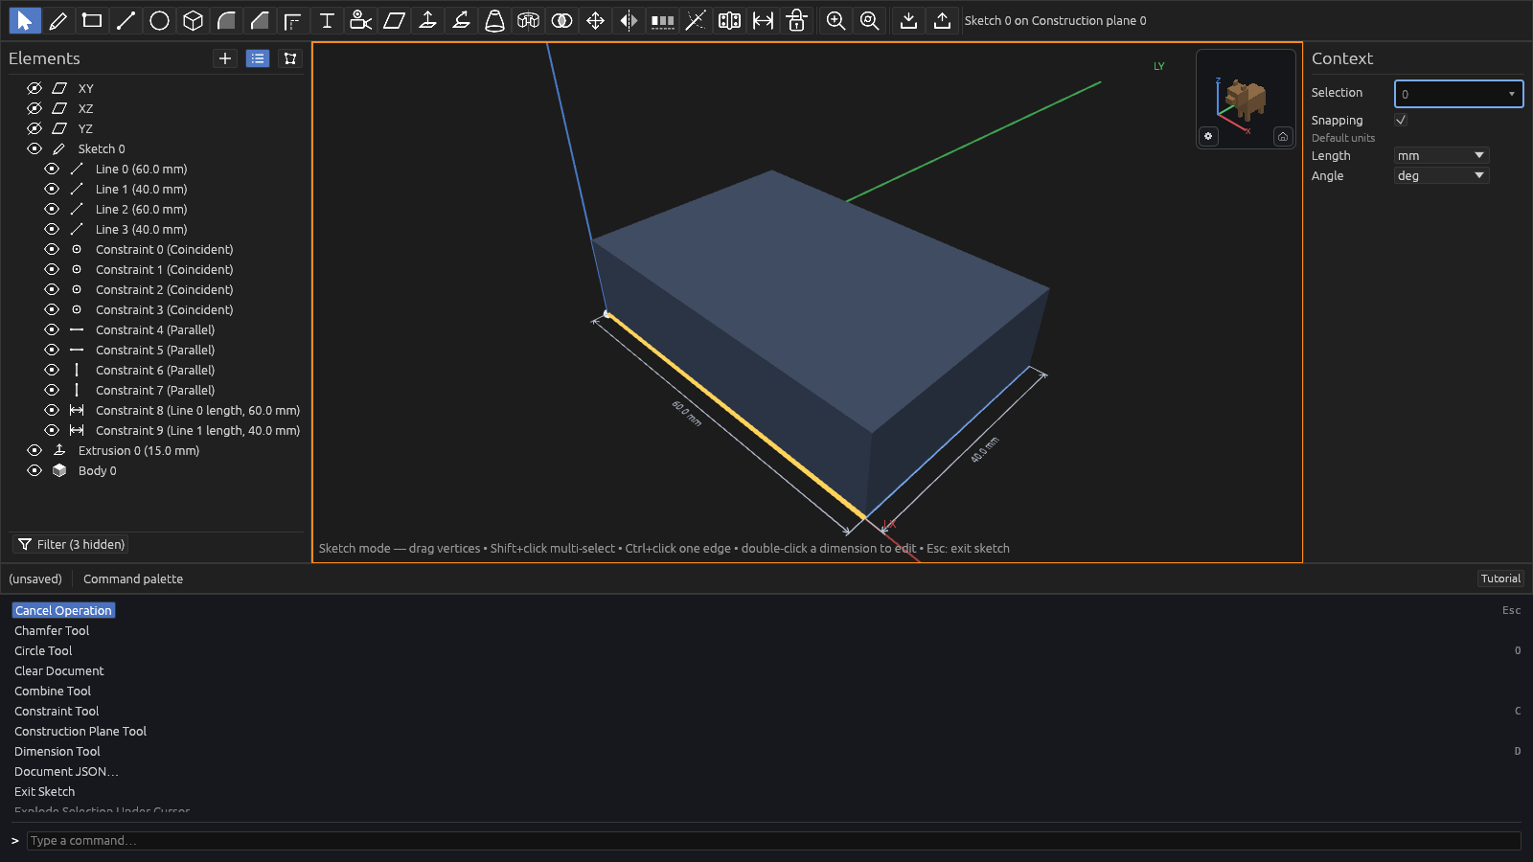Hide Sketch 0 with eye icon
The height and width of the screenshot is (862, 1533).
pyautogui.click(x=34, y=148)
